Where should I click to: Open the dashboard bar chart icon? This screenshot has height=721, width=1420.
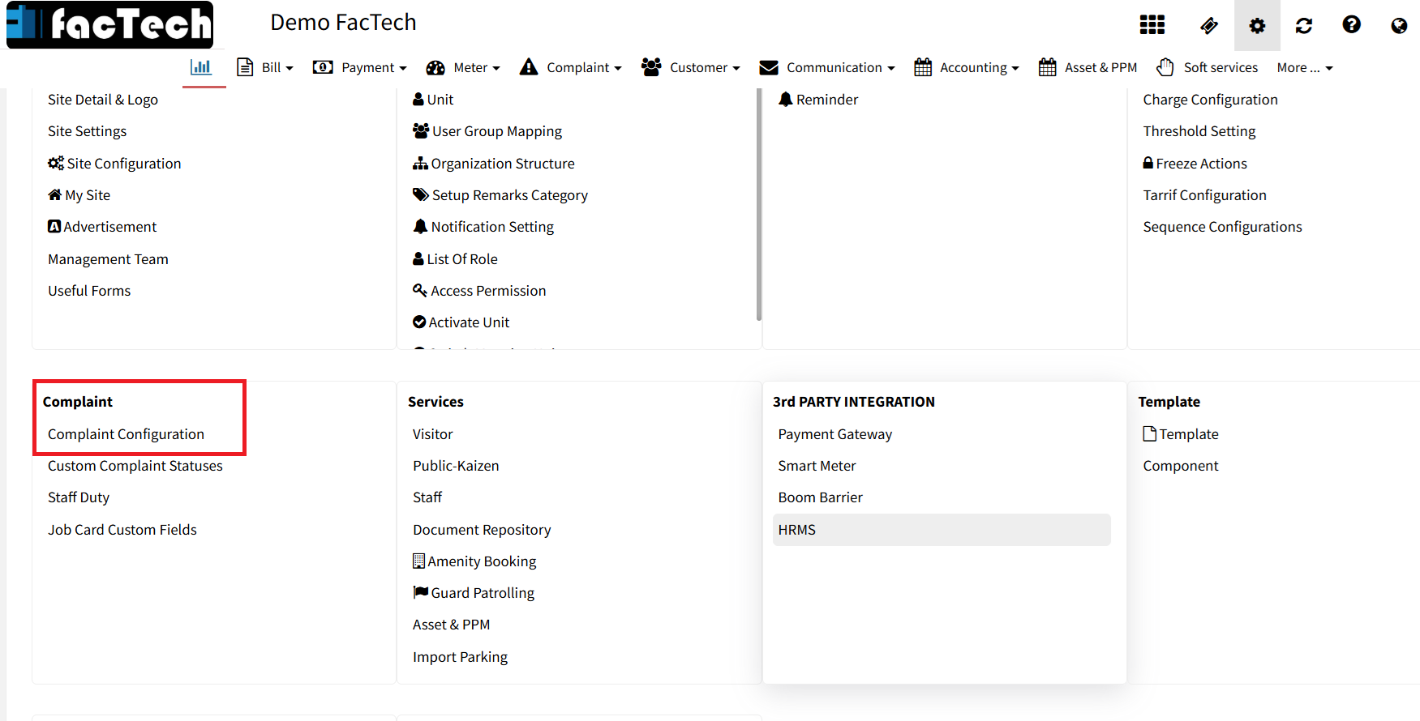point(201,67)
